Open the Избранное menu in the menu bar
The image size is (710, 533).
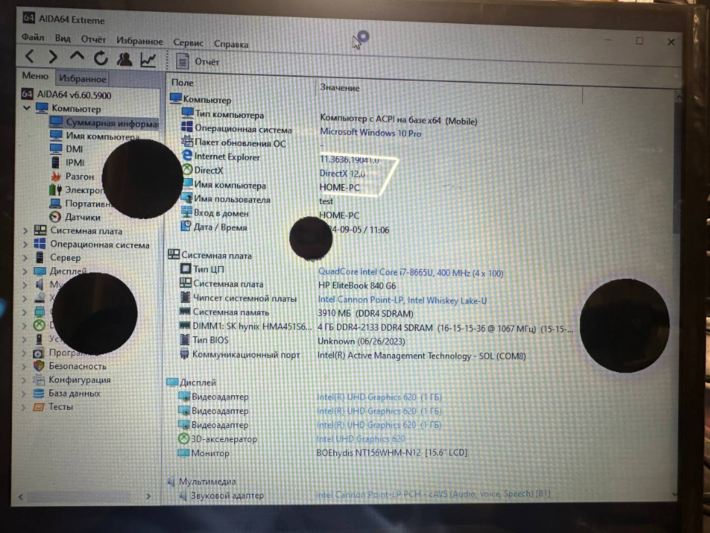140,41
